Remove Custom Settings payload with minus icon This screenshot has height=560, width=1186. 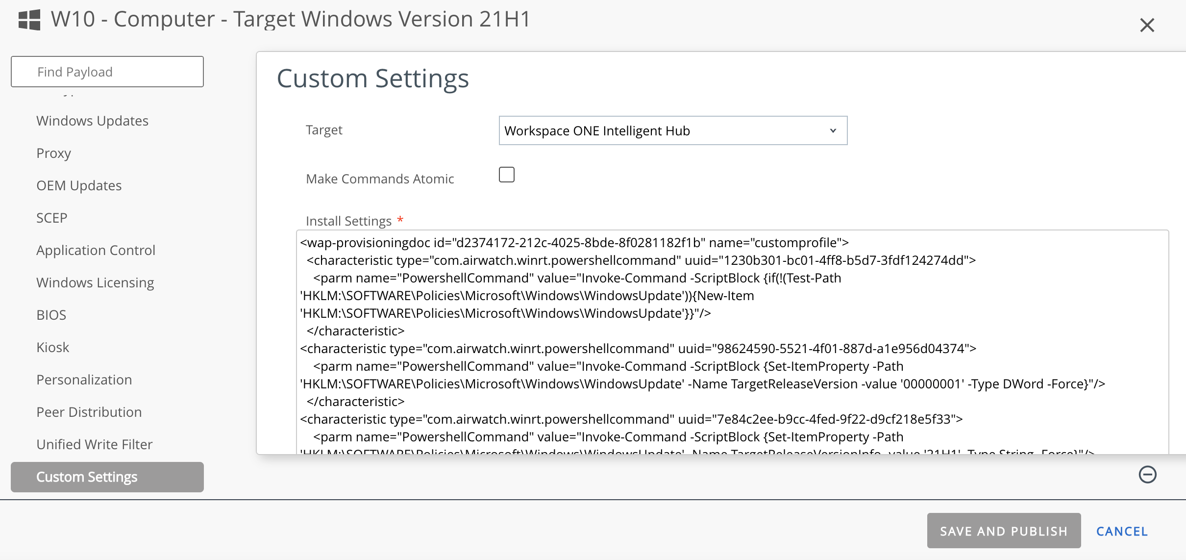(1147, 474)
